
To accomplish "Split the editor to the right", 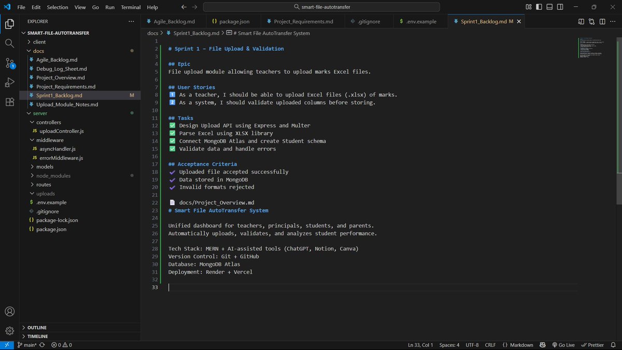I will click(x=603, y=21).
